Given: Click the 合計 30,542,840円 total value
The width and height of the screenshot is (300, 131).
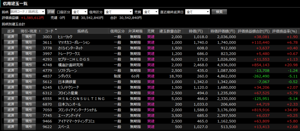Looking at the screenshot, I should click(x=130, y=18).
